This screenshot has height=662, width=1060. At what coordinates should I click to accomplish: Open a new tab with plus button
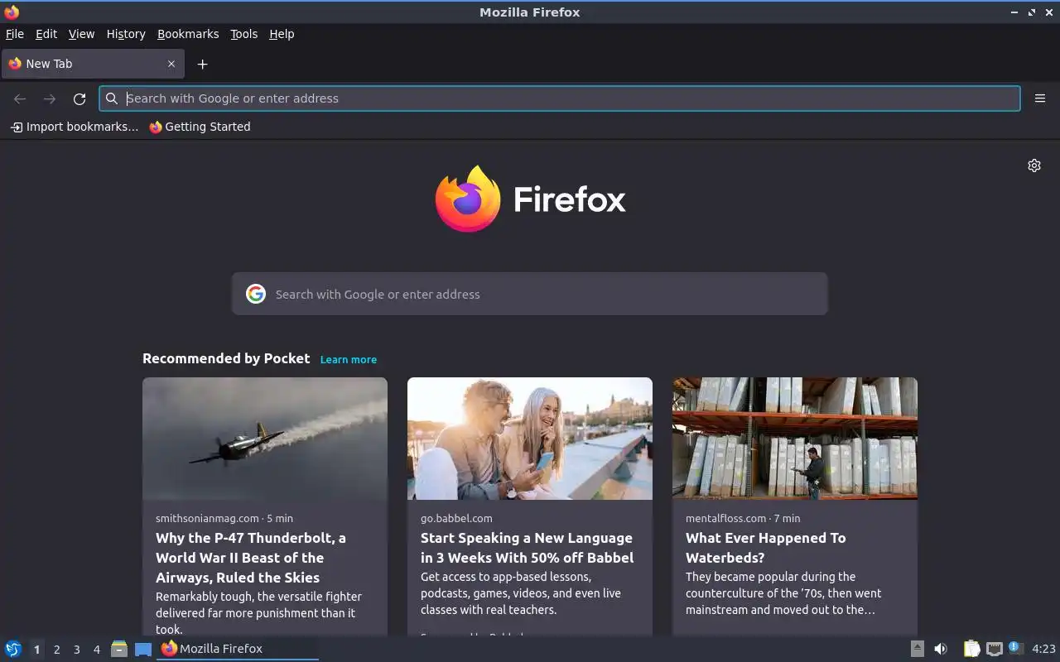(x=202, y=64)
